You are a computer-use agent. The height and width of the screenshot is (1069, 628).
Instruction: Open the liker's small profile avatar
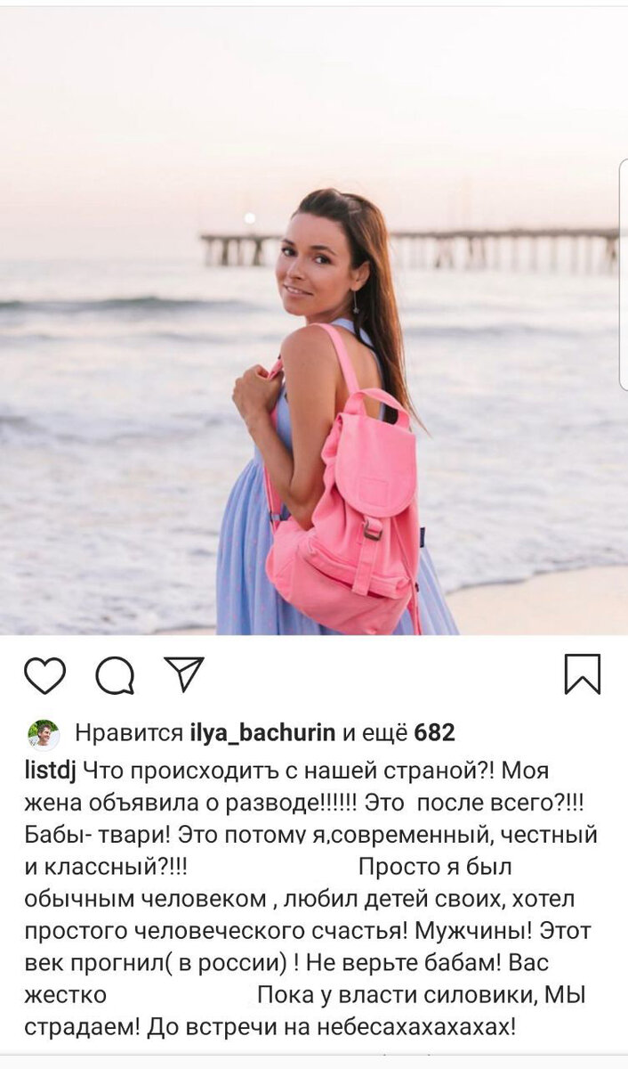pyautogui.click(x=43, y=734)
